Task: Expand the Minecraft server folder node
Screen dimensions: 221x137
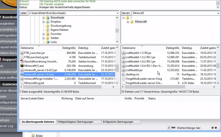Action: (x=128, y=22)
